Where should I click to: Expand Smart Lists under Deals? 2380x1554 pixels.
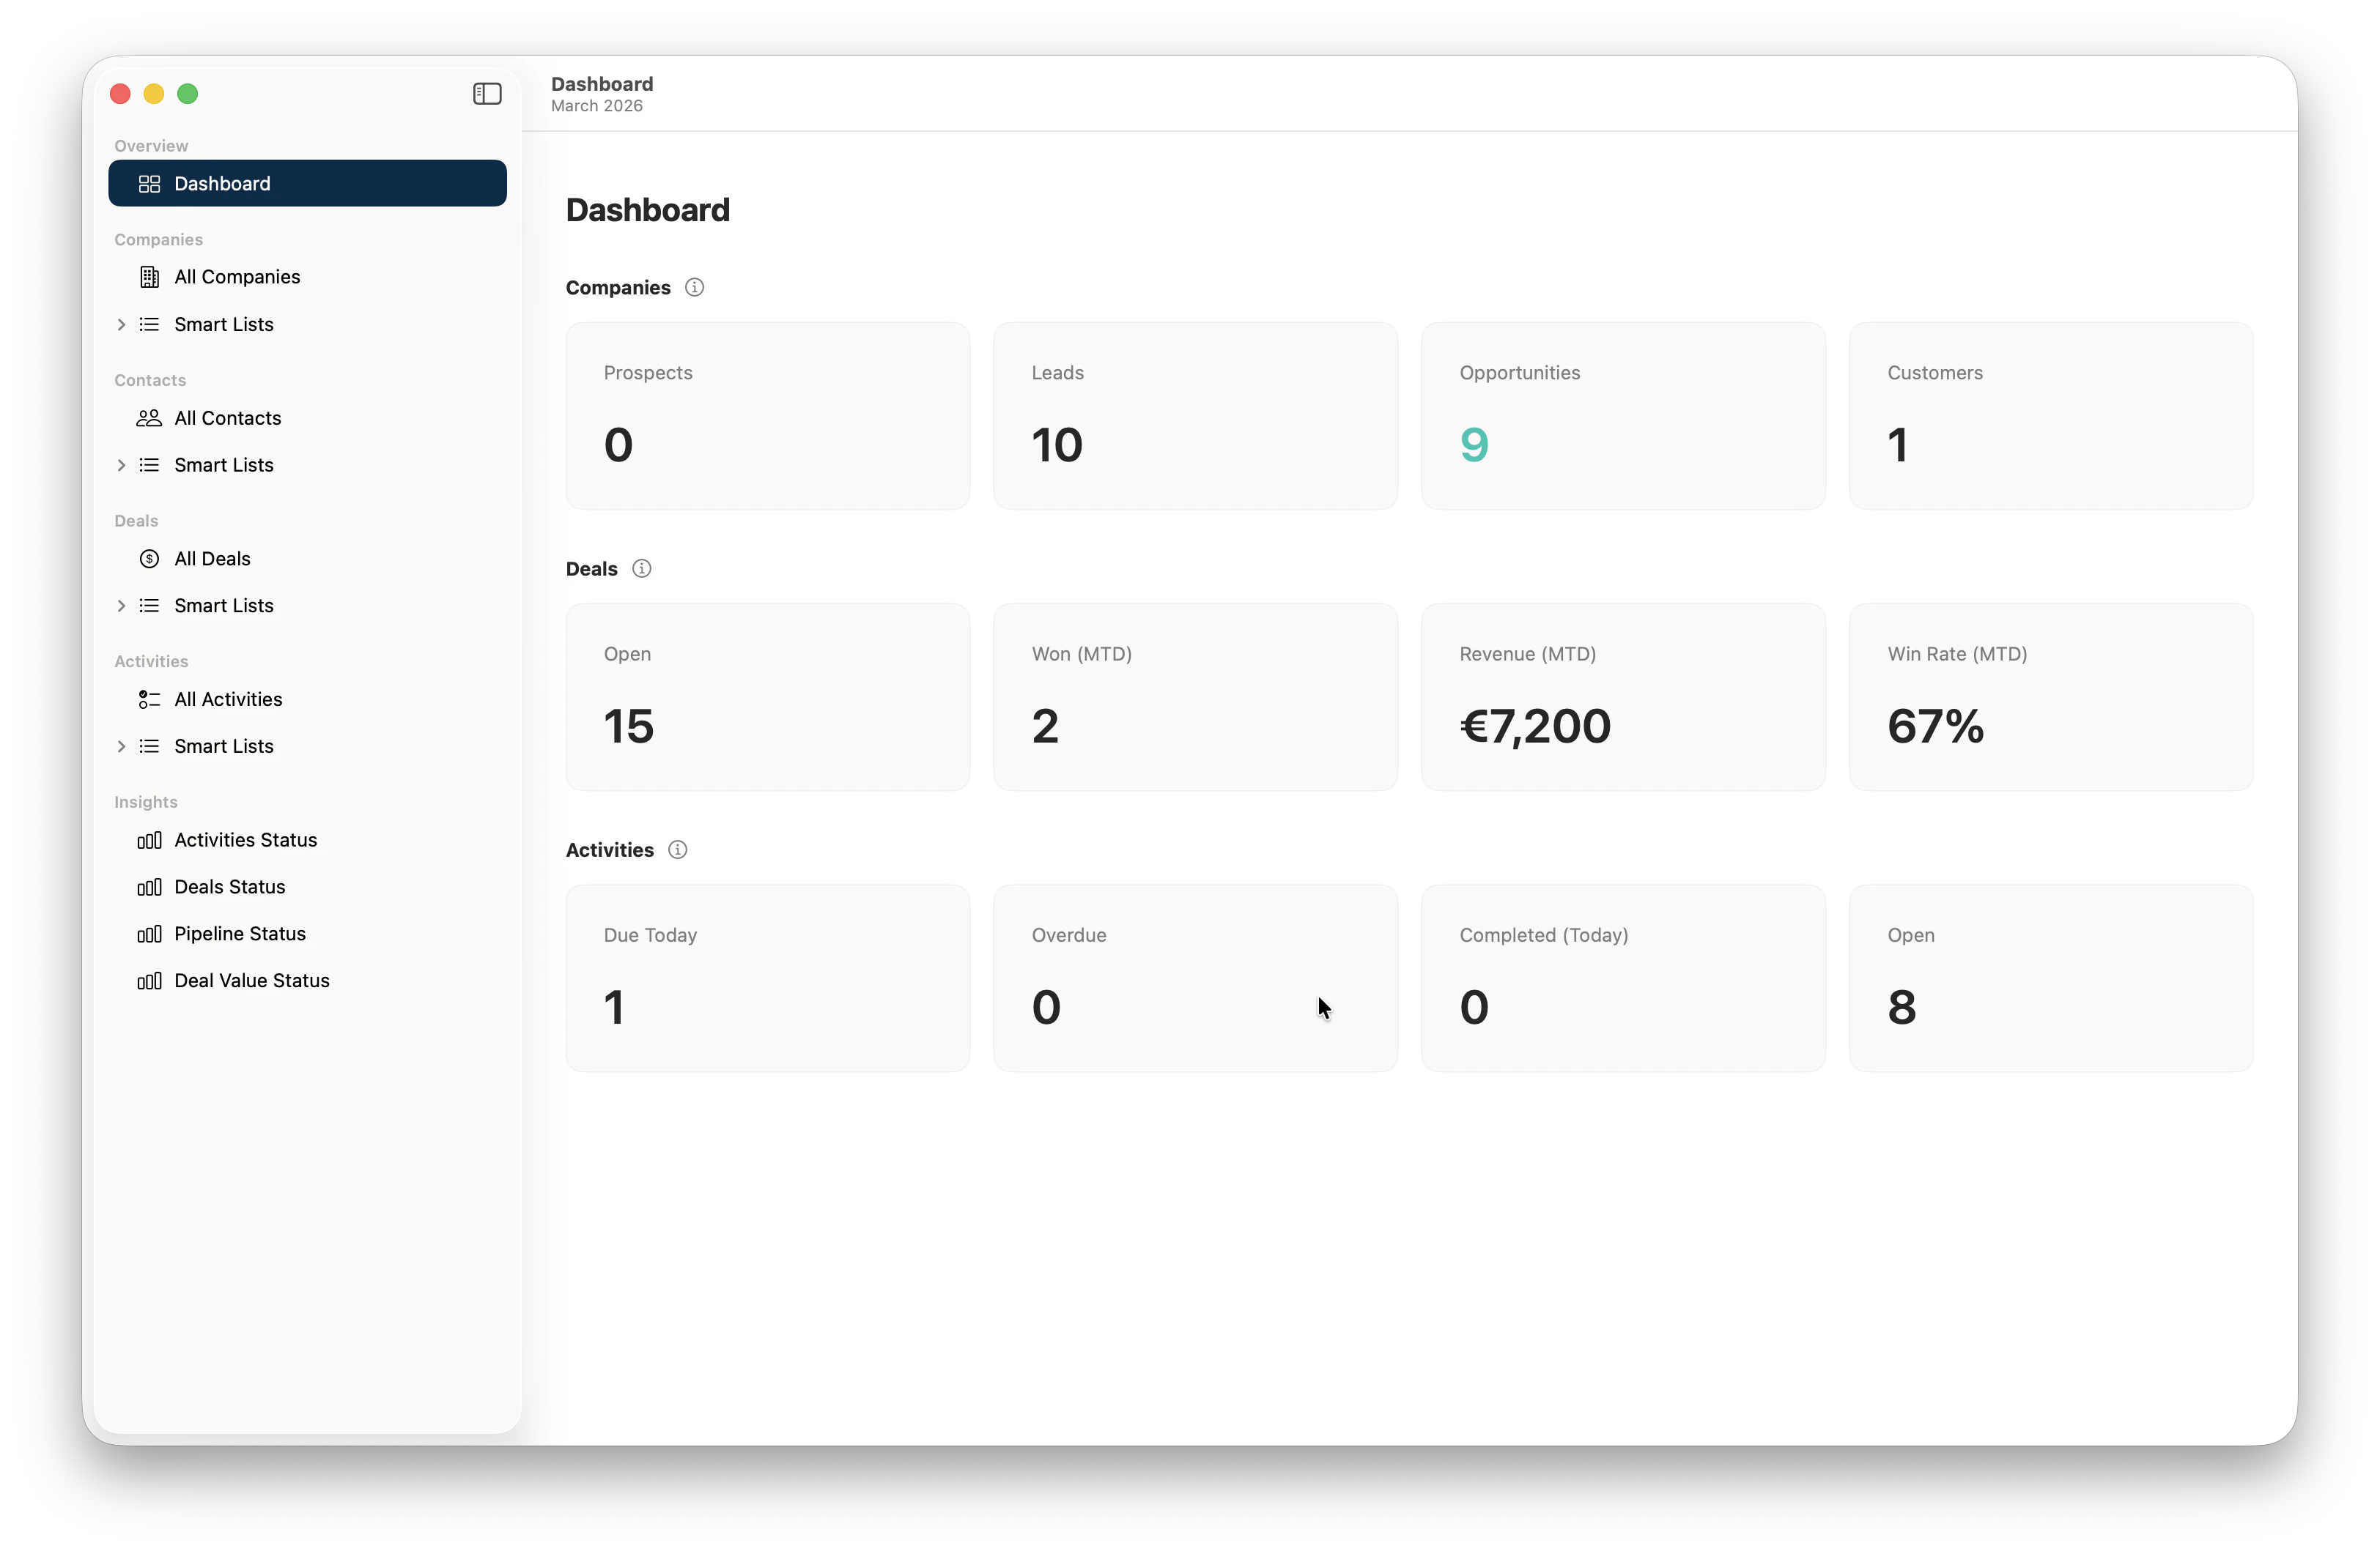coord(121,606)
